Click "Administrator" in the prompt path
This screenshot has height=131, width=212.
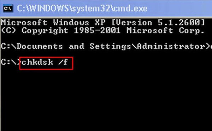[x=171, y=46]
